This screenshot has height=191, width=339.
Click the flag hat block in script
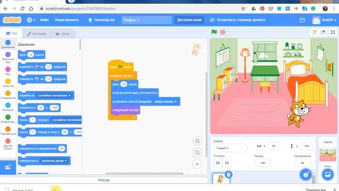pos(120,66)
